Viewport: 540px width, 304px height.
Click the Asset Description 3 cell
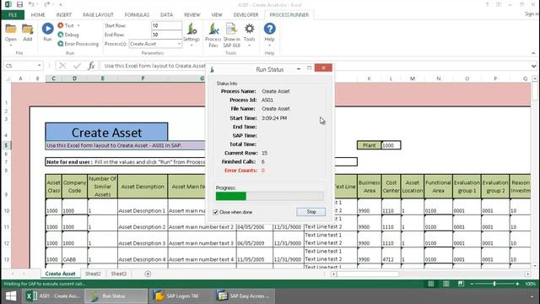[x=143, y=239]
